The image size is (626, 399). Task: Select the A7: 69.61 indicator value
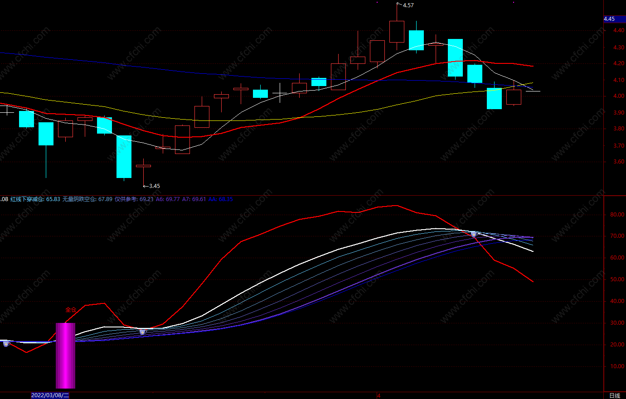(194, 199)
